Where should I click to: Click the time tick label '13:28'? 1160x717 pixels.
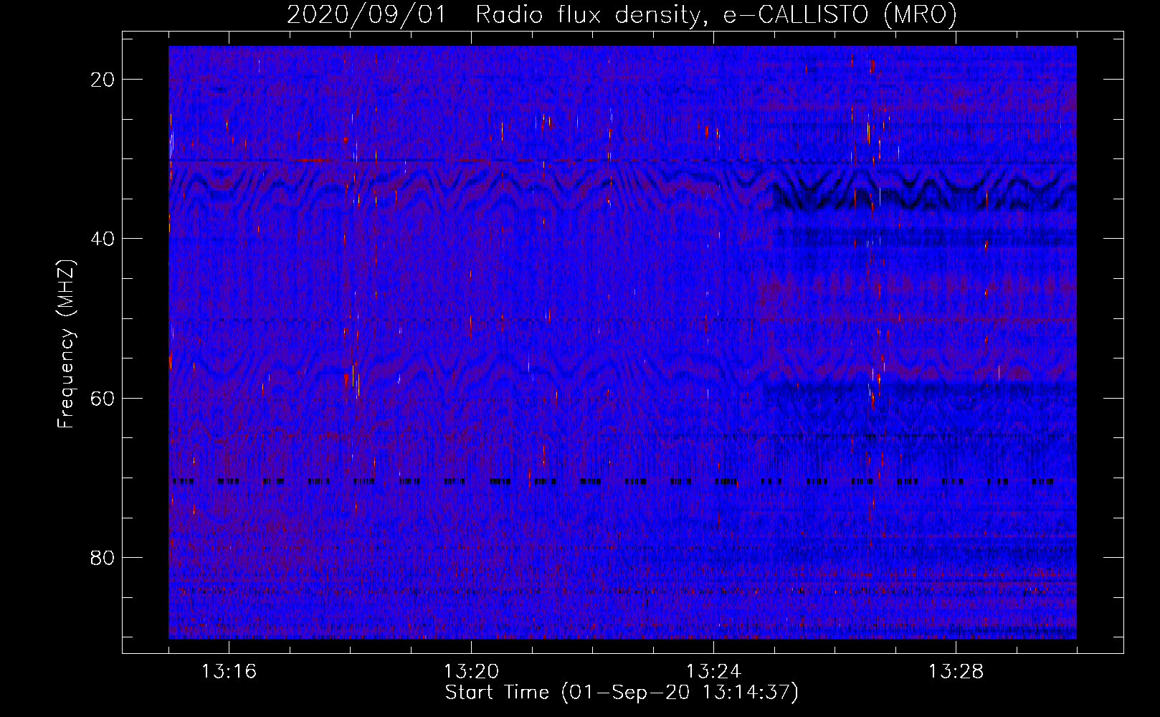click(x=956, y=672)
